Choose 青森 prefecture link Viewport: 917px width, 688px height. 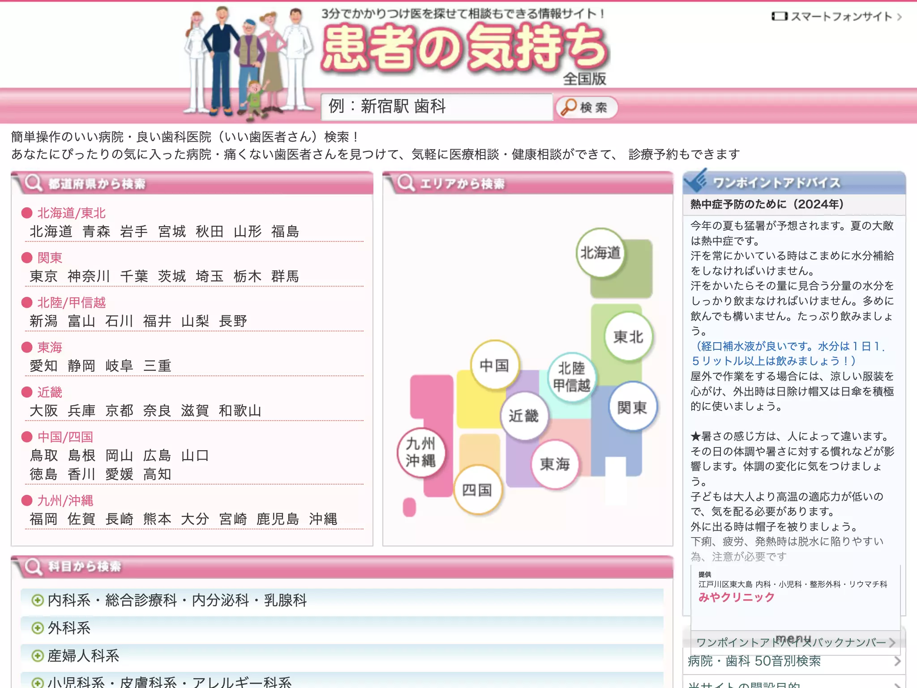[96, 232]
